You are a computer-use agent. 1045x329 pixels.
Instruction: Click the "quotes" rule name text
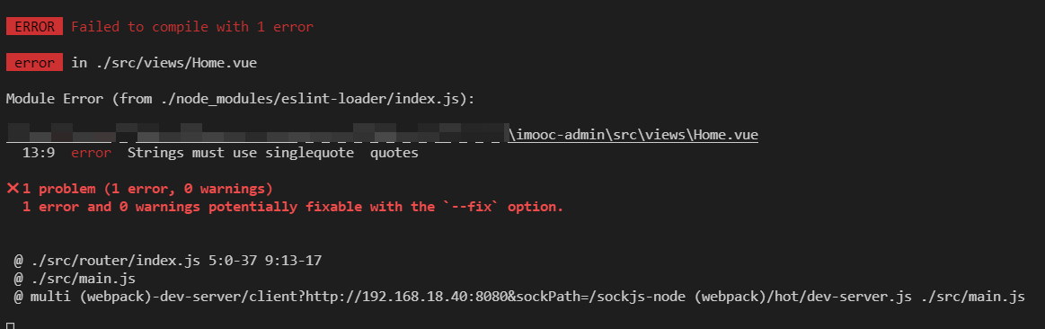coord(394,153)
